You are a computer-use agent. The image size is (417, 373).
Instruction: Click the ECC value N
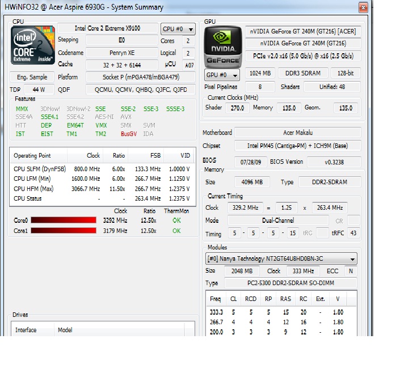351,271
